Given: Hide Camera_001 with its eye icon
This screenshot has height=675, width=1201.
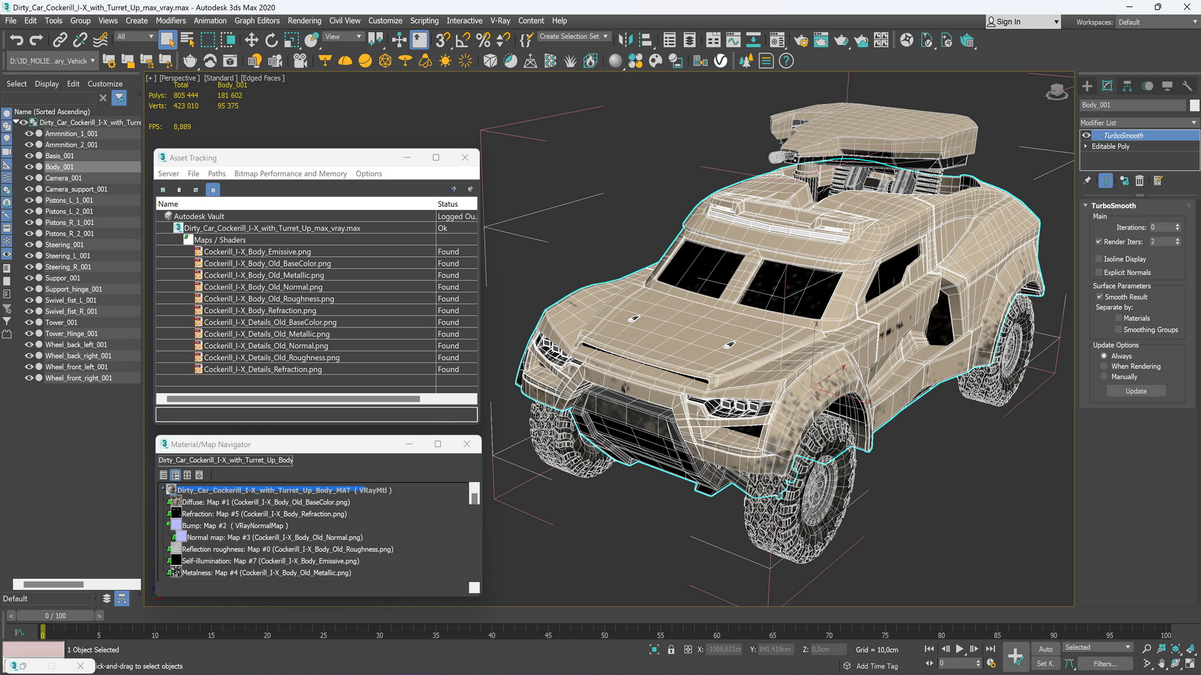Looking at the screenshot, I should click(28, 178).
